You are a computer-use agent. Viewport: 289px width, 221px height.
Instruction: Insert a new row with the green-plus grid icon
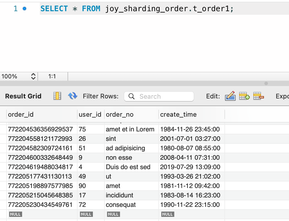click(244, 96)
